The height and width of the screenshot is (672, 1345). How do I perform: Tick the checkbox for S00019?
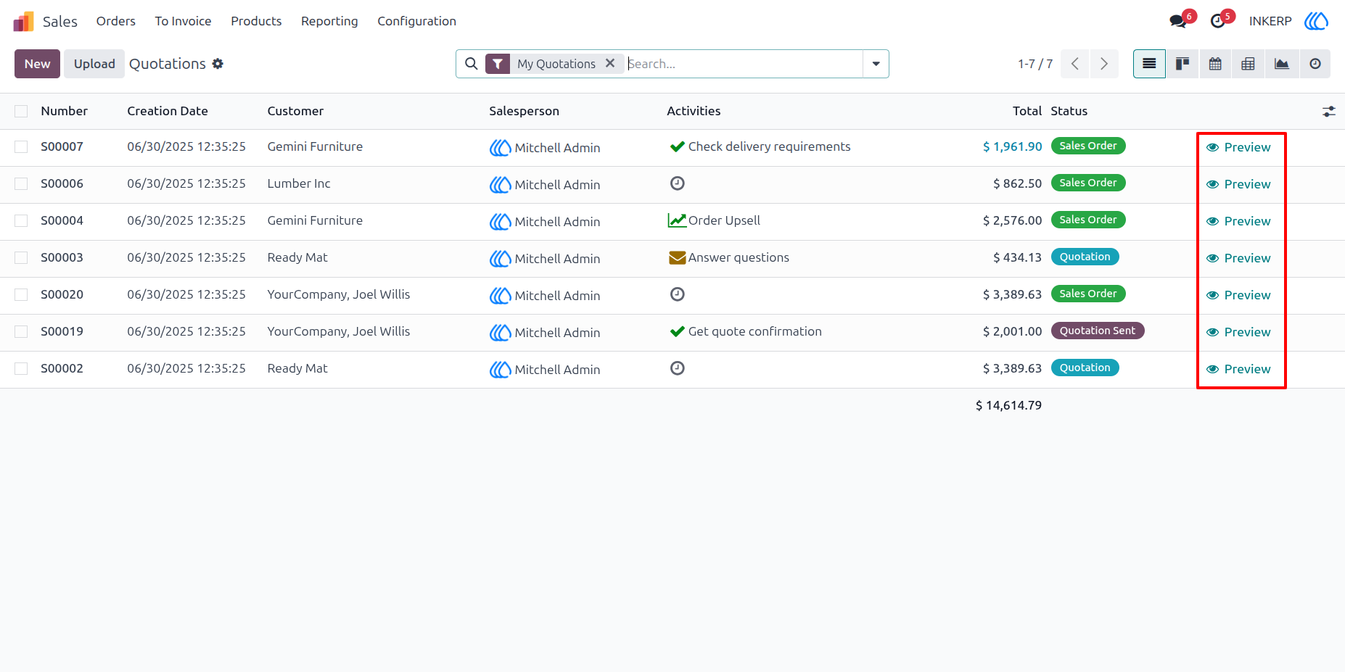21,331
